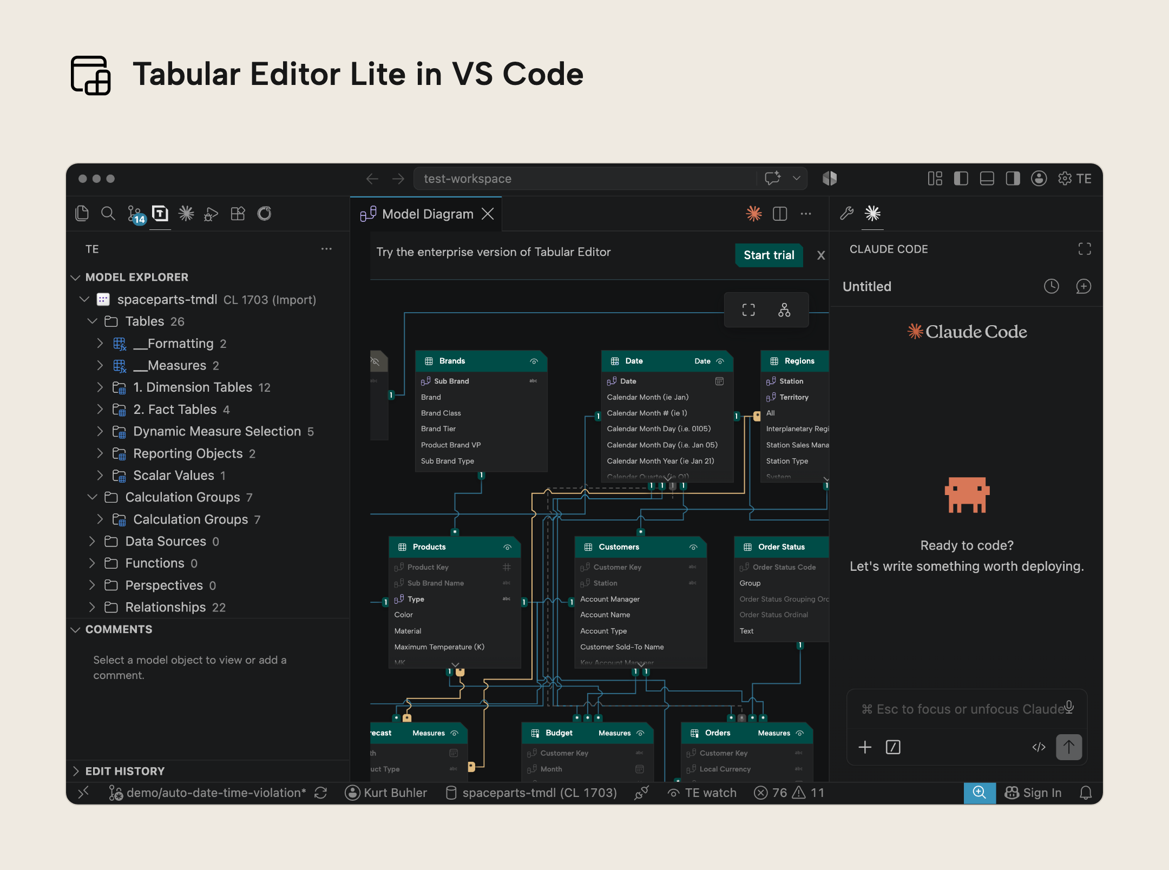Open the Explorer files icon in activity bar

82,213
